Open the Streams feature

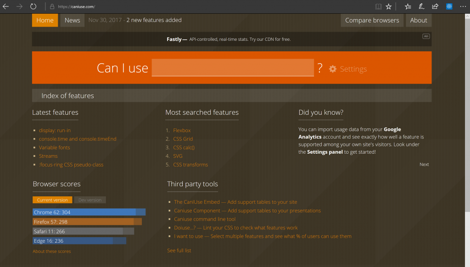pyautogui.click(x=48, y=156)
